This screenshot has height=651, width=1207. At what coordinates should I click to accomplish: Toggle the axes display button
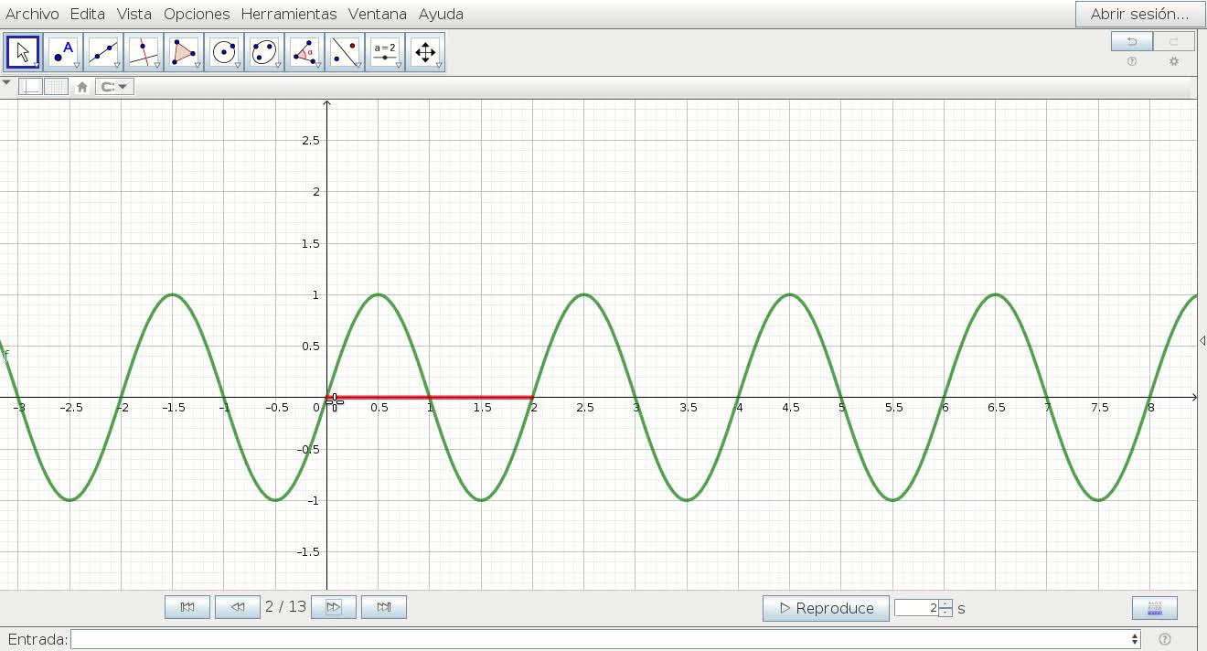[x=31, y=87]
